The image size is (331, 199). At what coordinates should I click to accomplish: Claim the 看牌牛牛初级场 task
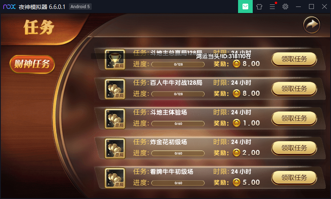pos(294,178)
